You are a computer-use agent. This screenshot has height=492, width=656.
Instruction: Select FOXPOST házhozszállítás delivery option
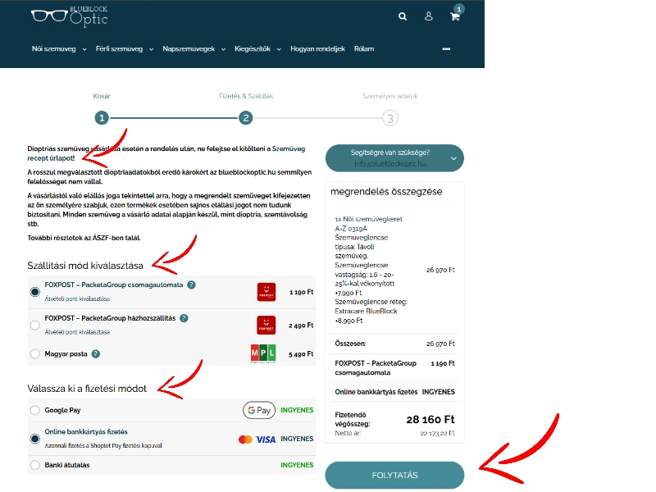[34, 325]
